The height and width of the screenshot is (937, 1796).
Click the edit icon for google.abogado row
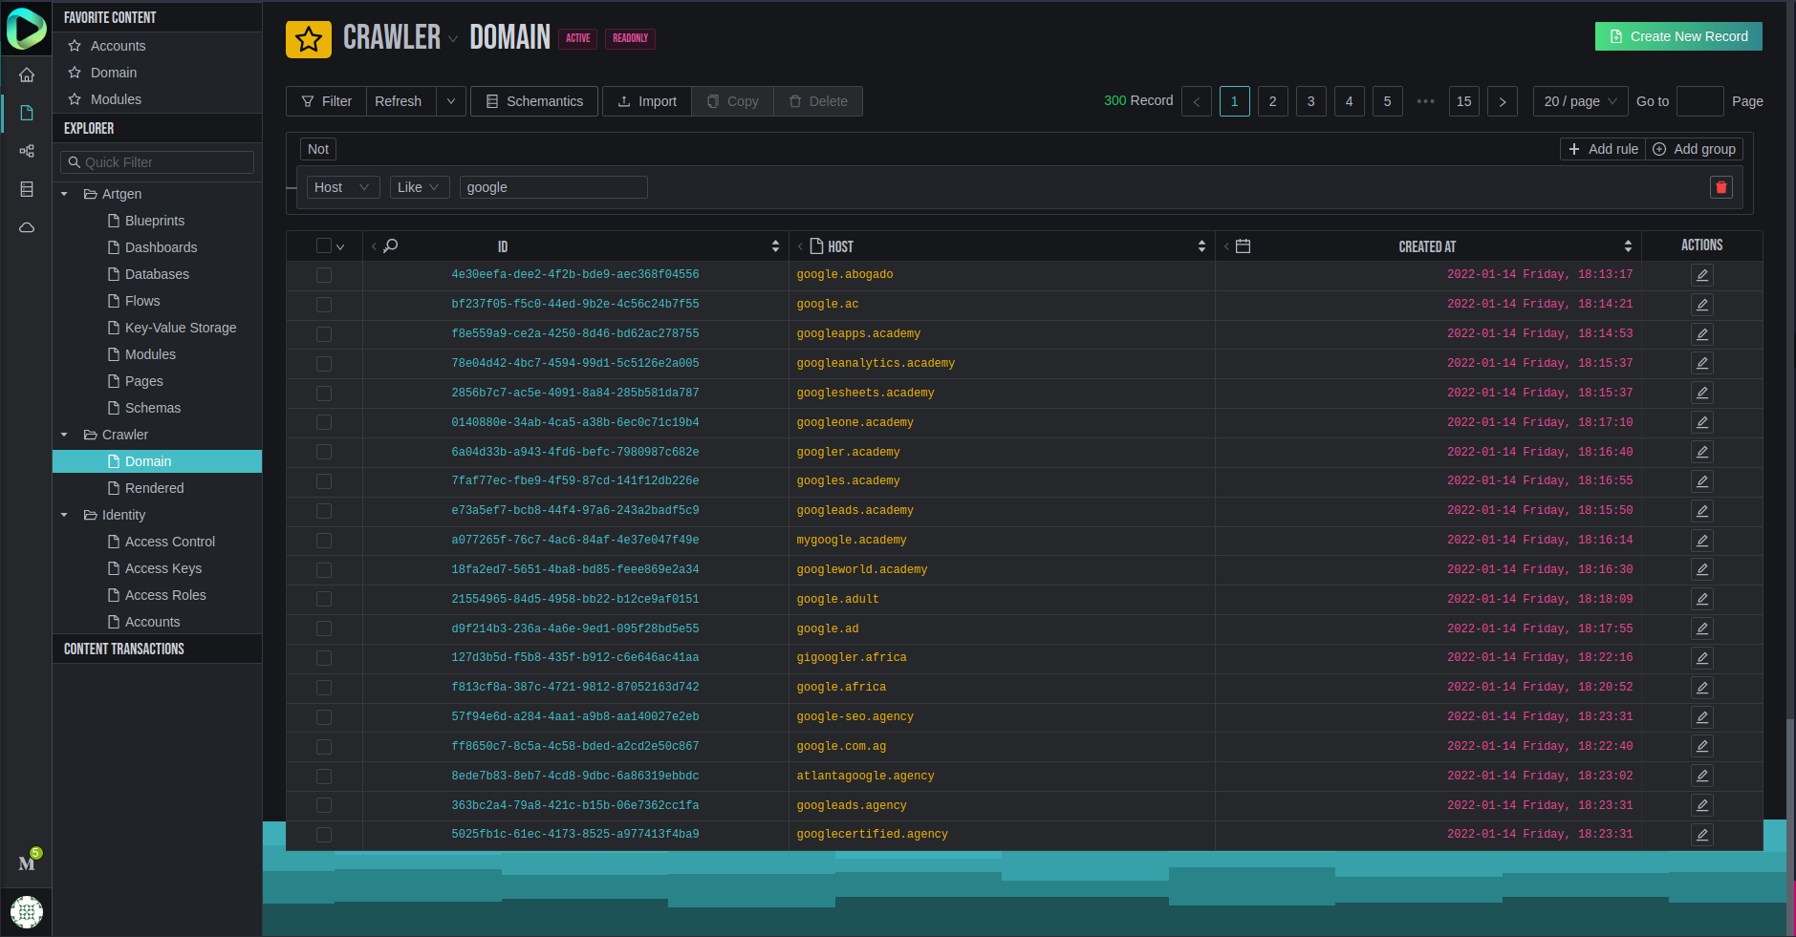point(1701,275)
